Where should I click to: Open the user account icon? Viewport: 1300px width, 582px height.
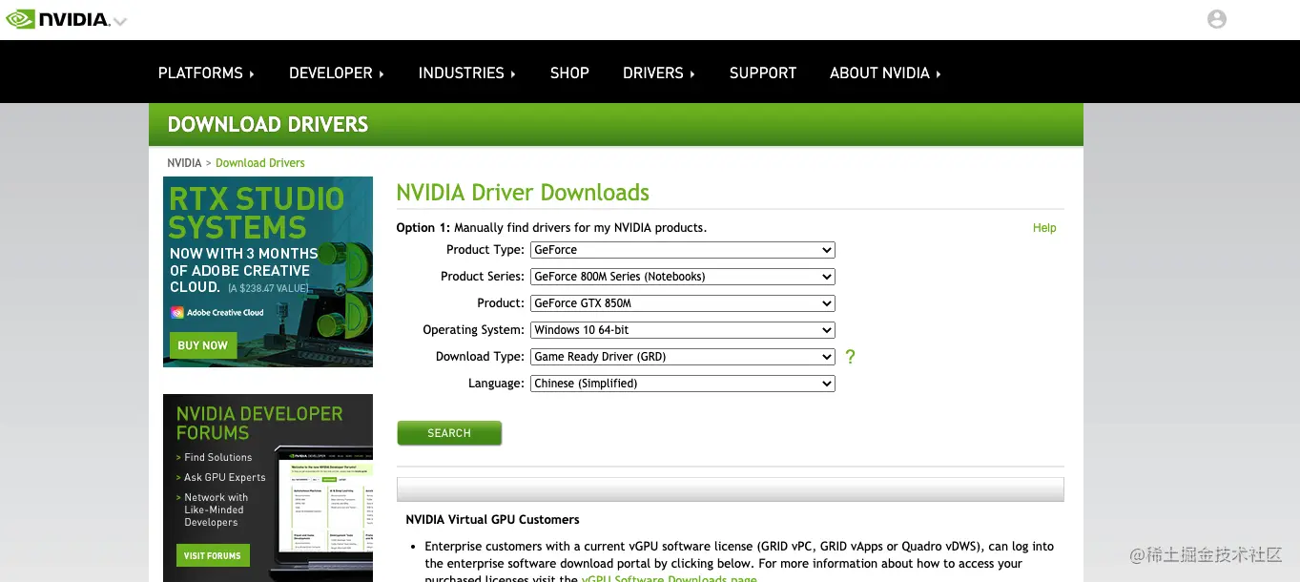pyautogui.click(x=1217, y=19)
